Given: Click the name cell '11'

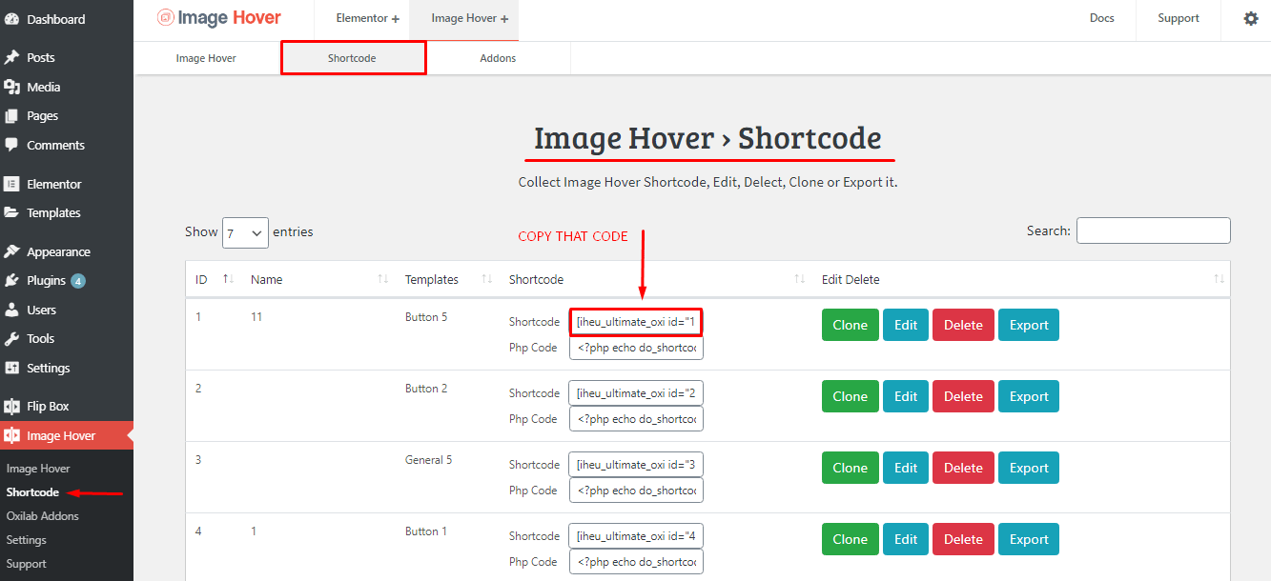Looking at the screenshot, I should click(256, 317).
